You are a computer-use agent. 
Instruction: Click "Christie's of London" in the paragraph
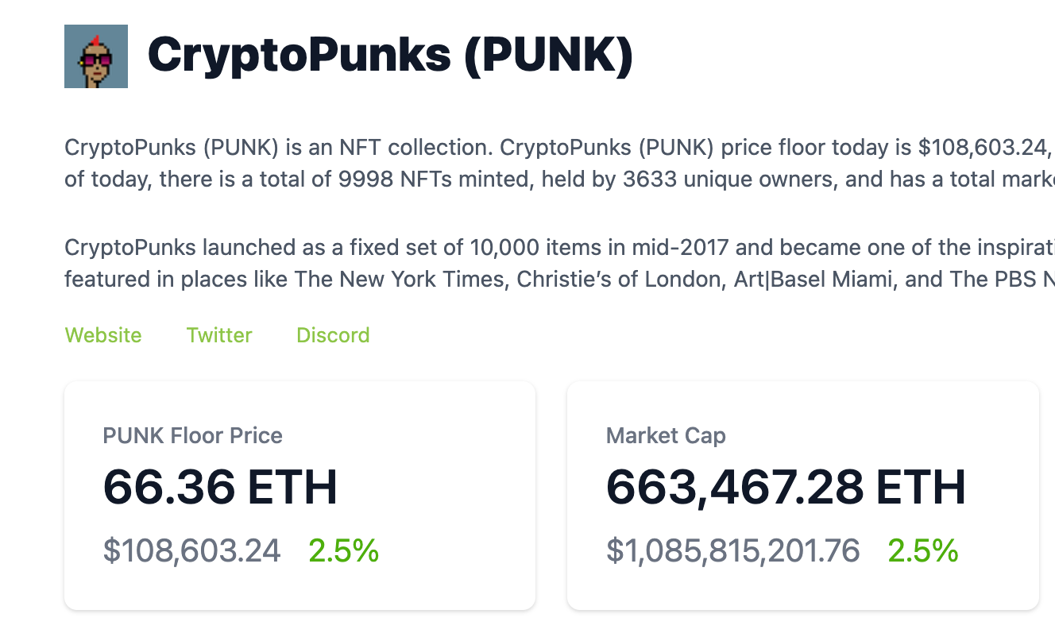pos(613,280)
